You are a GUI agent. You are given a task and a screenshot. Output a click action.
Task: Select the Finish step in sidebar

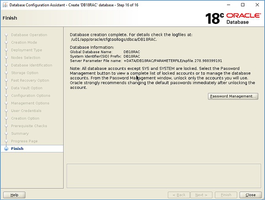coord(17,149)
